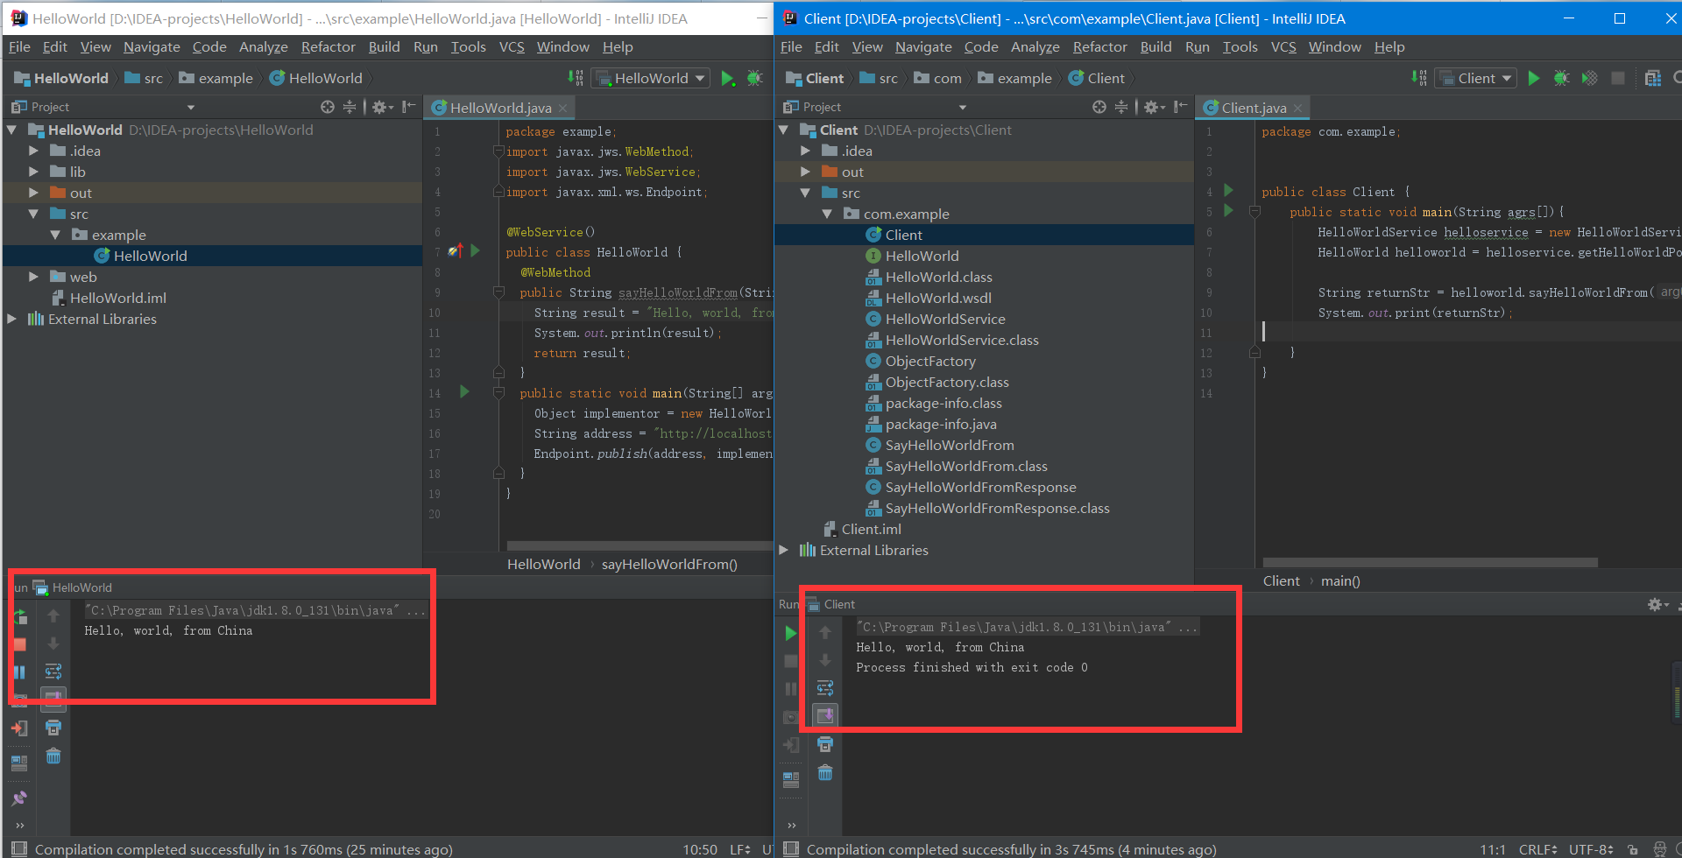Viewport: 1682px width, 858px height.
Task: Open VCS menu in HelloWorld window
Action: pos(512,46)
